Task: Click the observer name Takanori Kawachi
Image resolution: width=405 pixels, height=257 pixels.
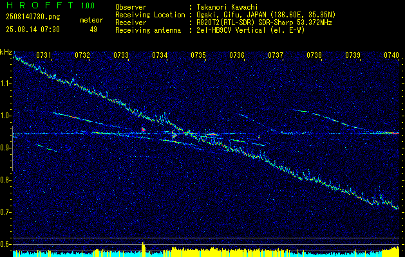Action: [227, 7]
